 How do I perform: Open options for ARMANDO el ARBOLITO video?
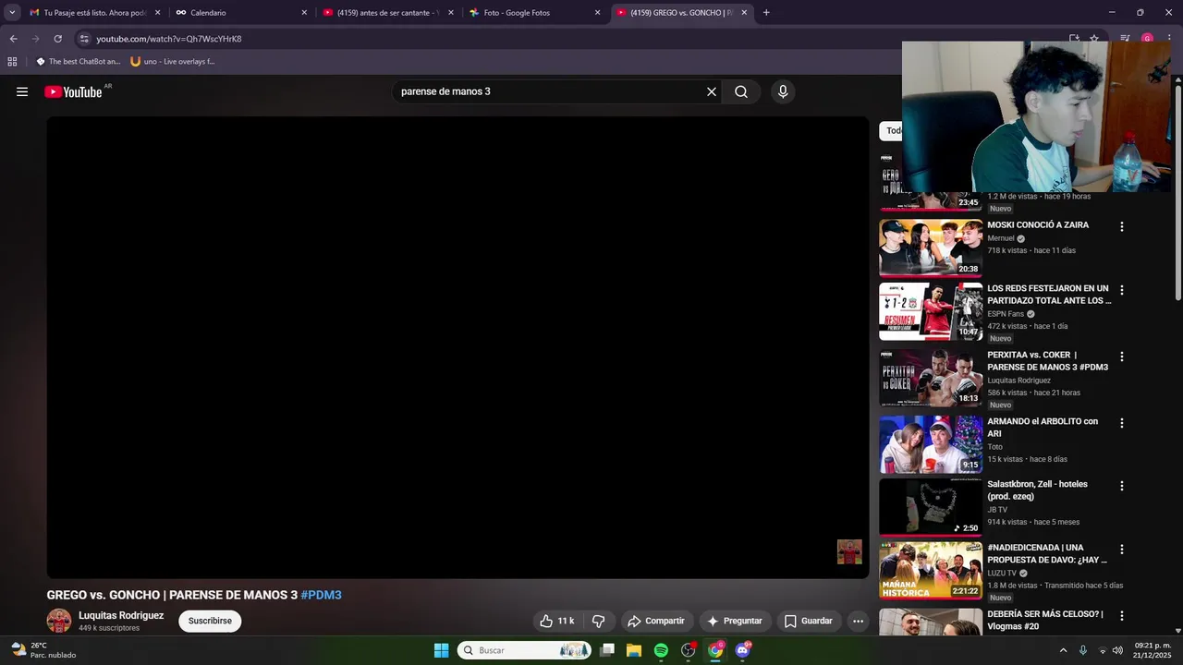1122,423
